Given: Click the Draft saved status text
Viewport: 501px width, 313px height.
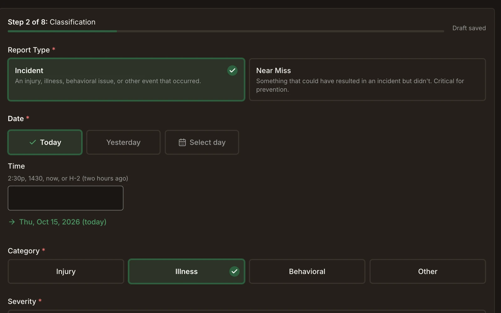Looking at the screenshot, I should (469, 28).
